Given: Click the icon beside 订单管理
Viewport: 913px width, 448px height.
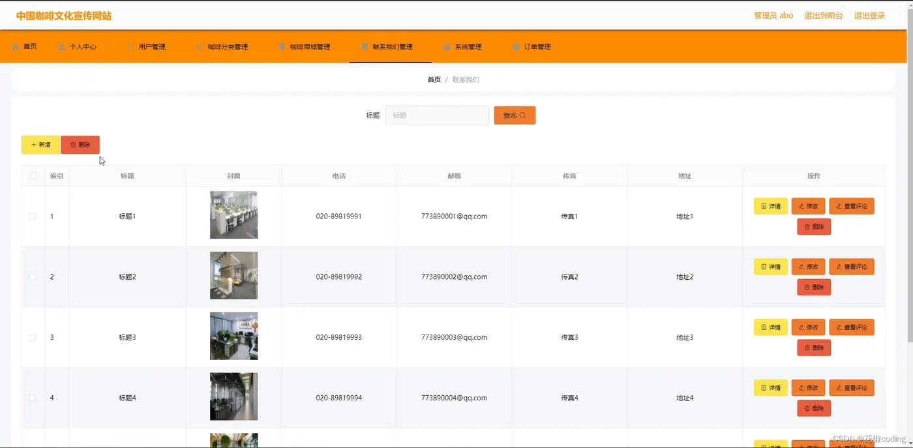Looking at the screenshot, I should 516,47.
